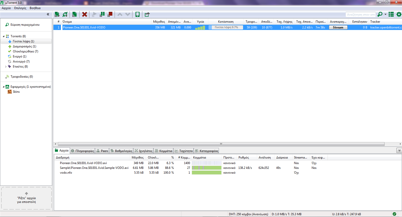The height and width of the screenshot is (217, 402).
Task: Stop the torrent with the red square icon
Action: [x=110, y=14]
